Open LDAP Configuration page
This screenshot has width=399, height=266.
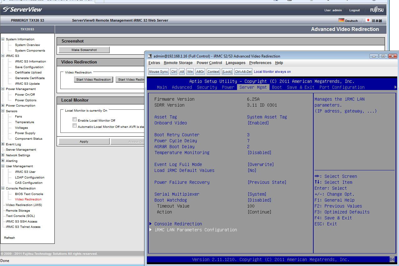pos(30,177)
